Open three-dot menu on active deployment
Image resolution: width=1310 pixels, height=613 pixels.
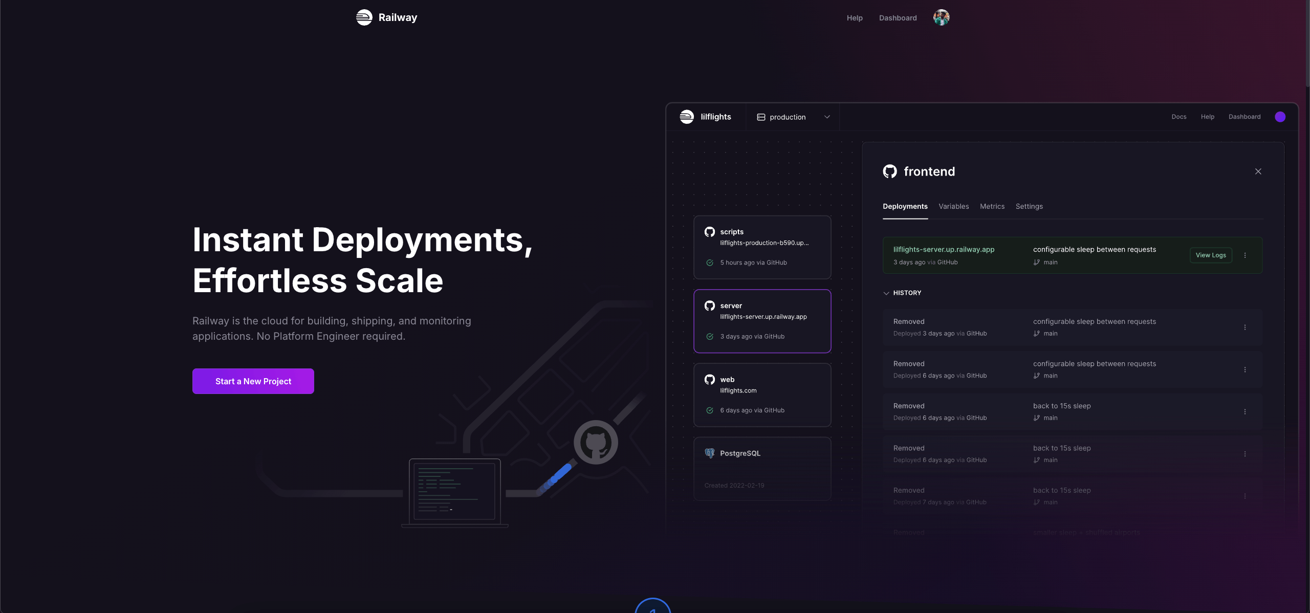(1245, 255)
